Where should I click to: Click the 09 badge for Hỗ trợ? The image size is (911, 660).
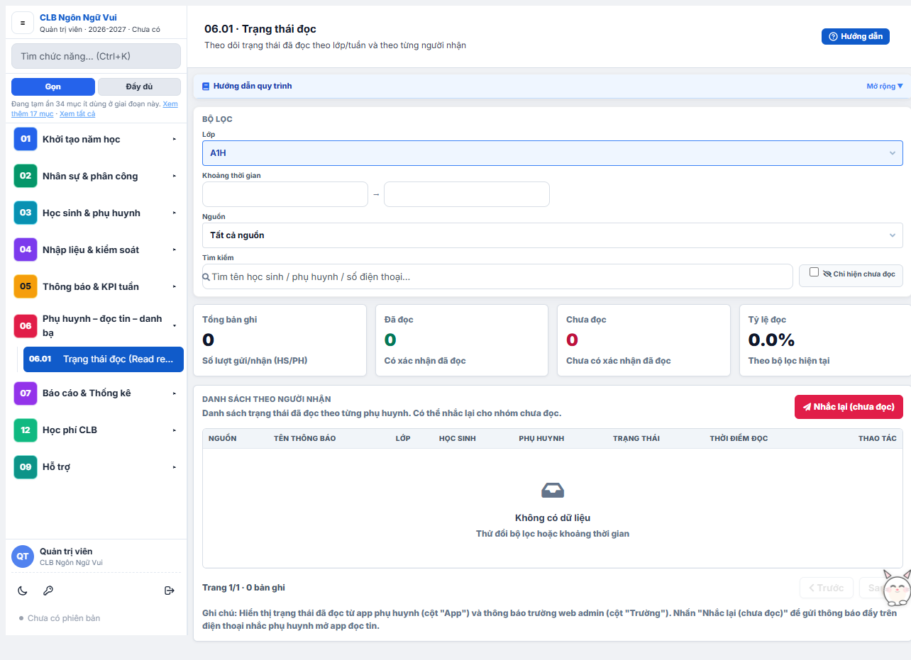tap(26, 466)
